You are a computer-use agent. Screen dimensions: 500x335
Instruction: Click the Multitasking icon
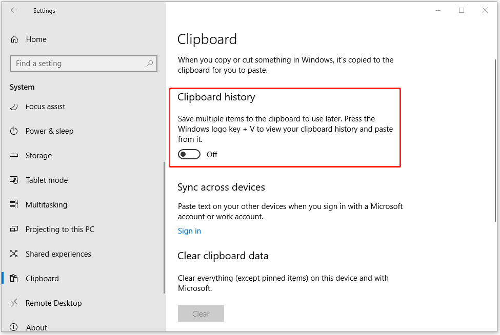tap(14, 204)
